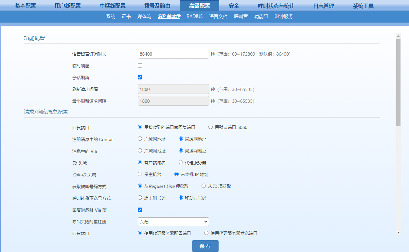The image size is (409, 252).
Task: Select 从 To 项获取 radio option
Action: [204, 186]
